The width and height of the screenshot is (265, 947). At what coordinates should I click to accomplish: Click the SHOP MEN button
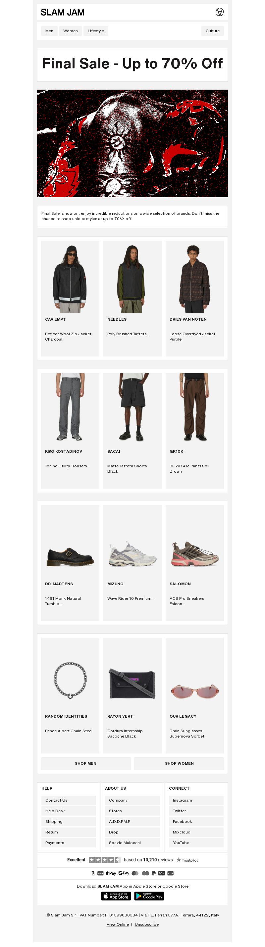click(85, 763)
